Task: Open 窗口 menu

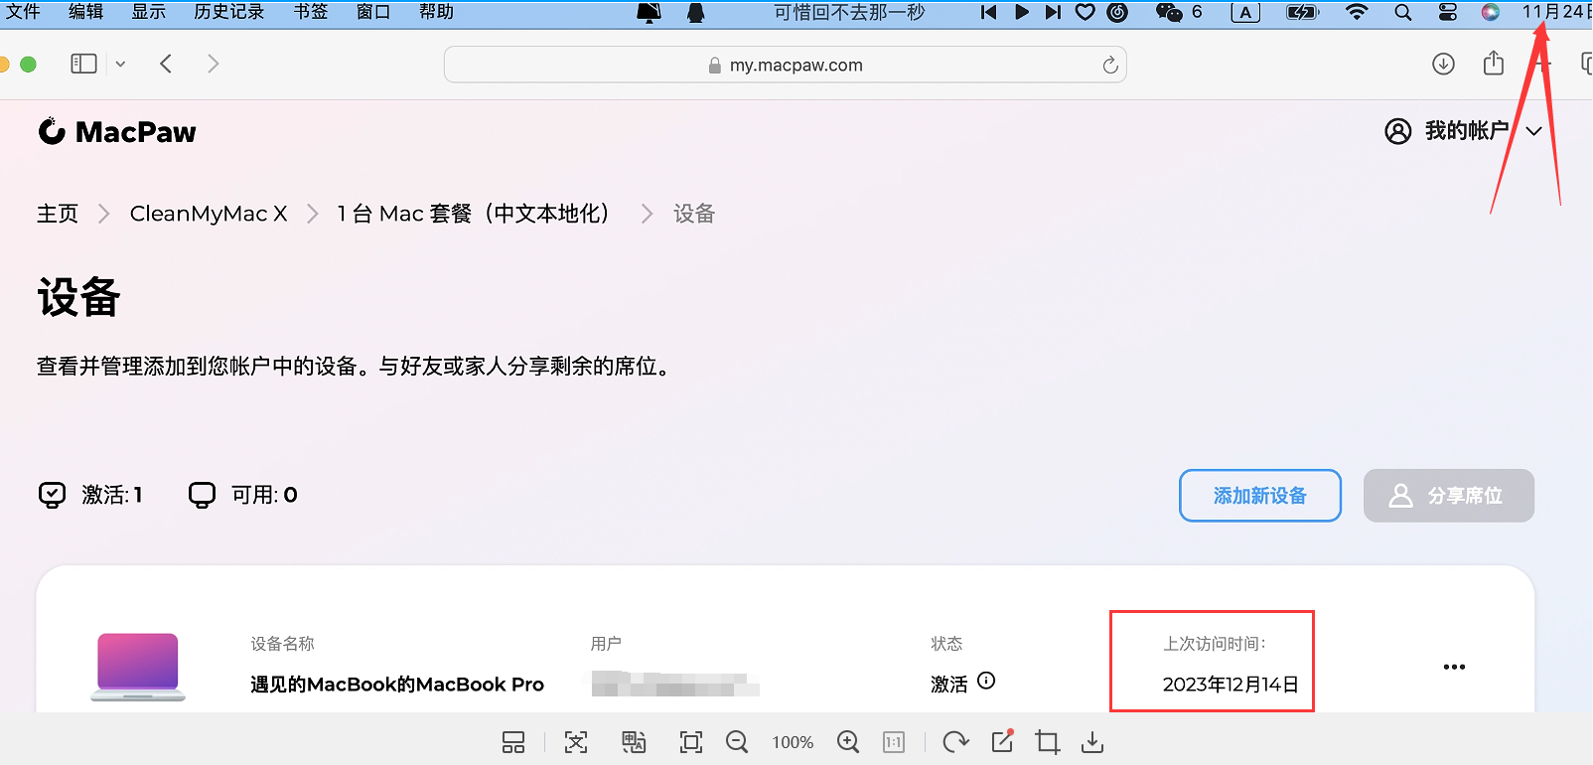Action: pyautogui.click(x=373, y=12)
